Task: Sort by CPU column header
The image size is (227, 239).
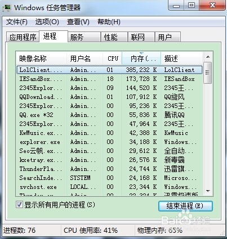Action: pyautogui.click(x=113, y=58)
